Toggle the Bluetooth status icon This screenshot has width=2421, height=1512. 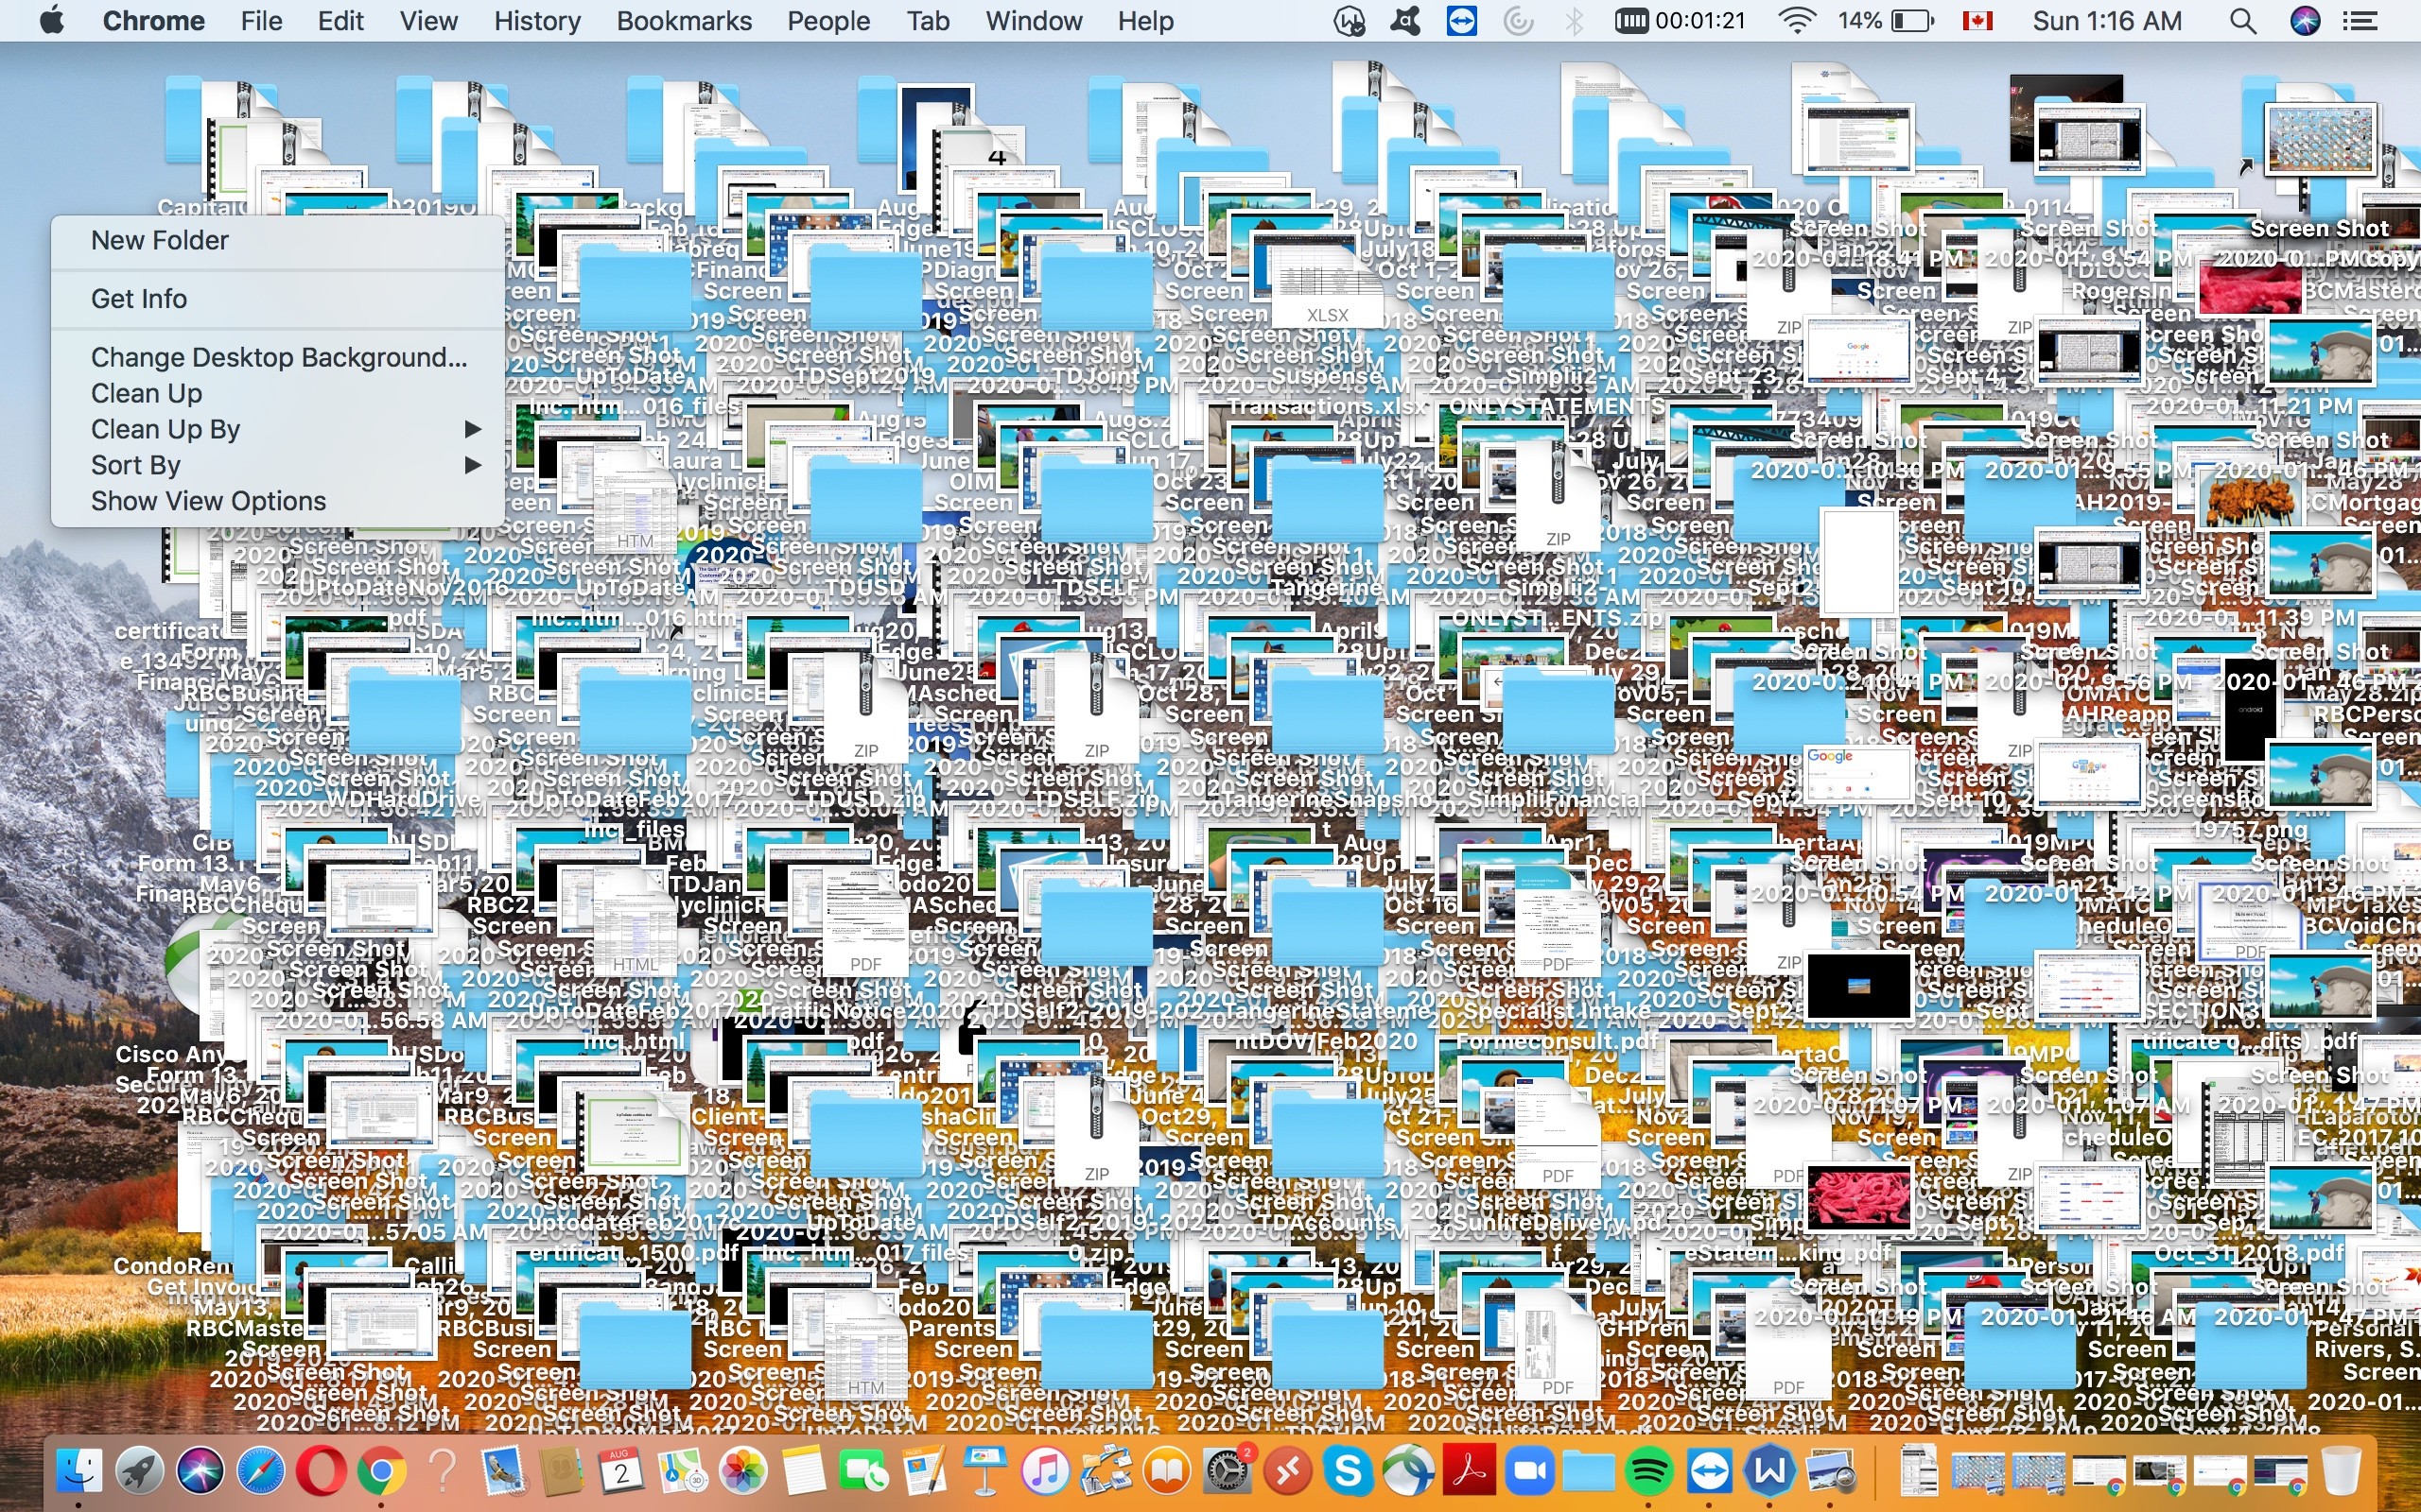click(1574, 21)
